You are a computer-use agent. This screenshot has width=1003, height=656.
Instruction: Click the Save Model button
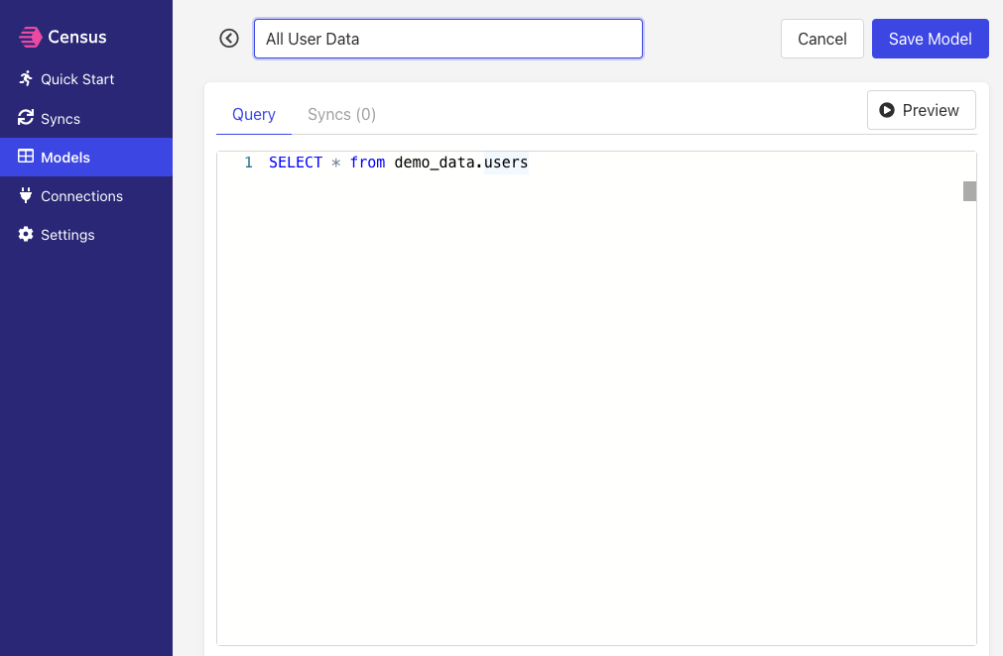click(x=930, y=40)
